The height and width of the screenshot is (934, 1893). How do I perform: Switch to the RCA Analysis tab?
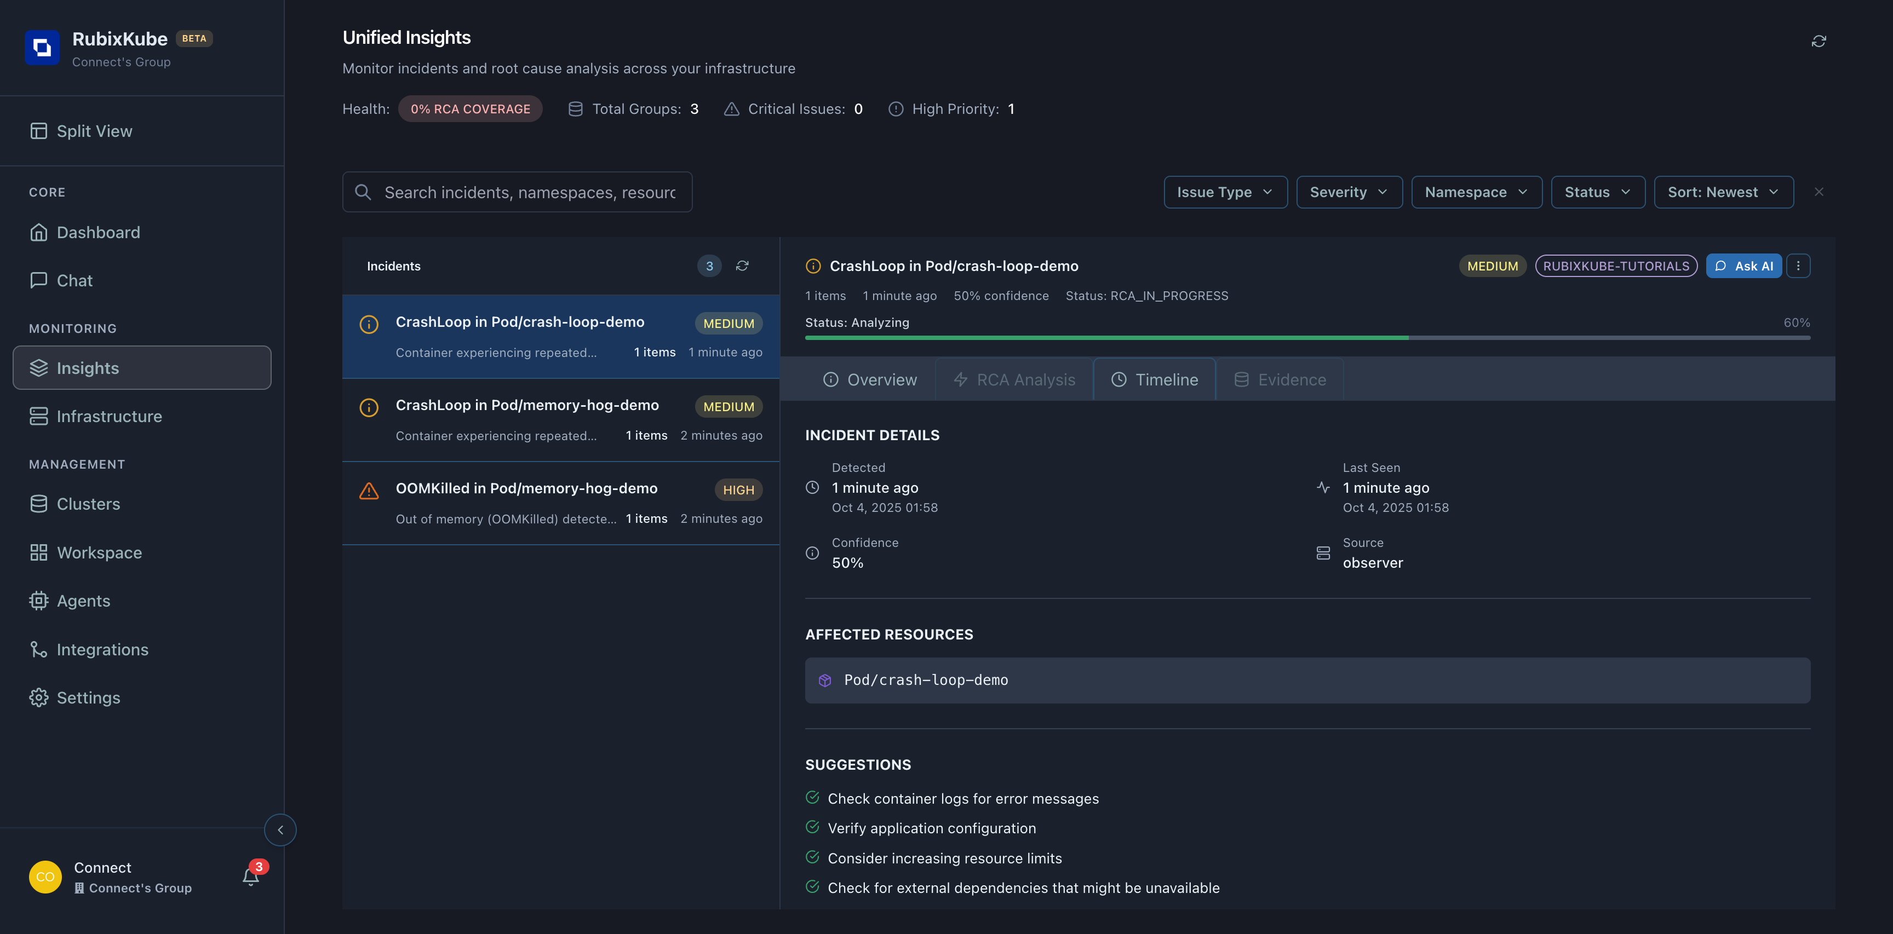point(1014,379)
